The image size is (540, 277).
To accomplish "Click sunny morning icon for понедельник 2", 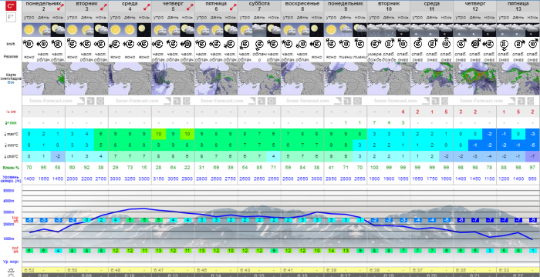I will 29,30.
